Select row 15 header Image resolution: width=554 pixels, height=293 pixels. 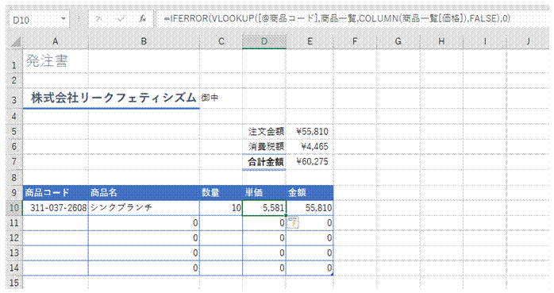[14, 283]
